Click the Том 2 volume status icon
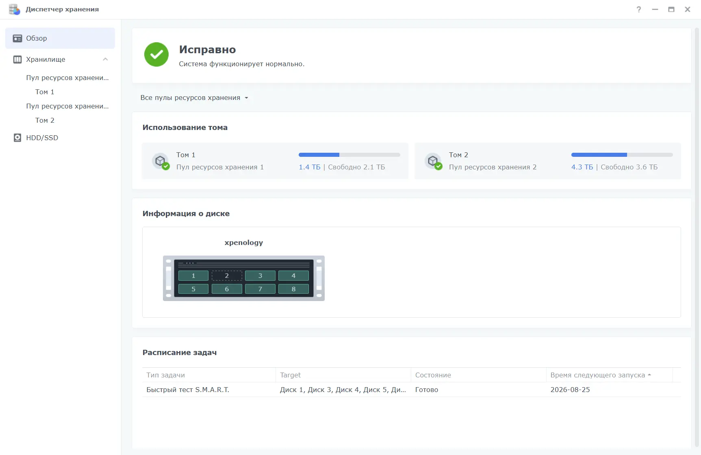The width and height of the screenshot is (701, 455). pyautogui.click(x=433, y=161)
